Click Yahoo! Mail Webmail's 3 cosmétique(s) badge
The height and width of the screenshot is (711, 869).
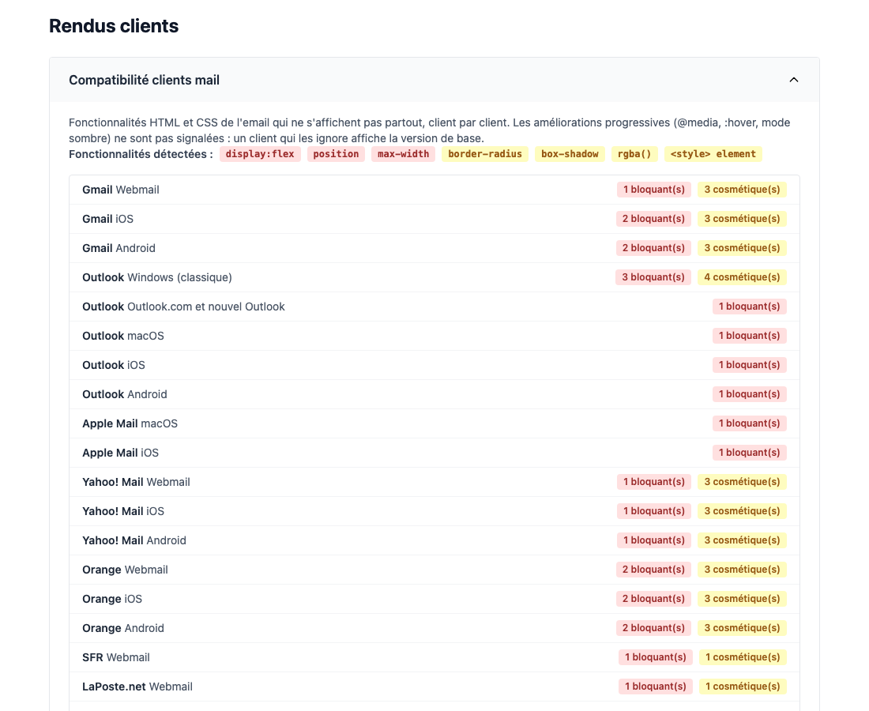coord(742,482)
